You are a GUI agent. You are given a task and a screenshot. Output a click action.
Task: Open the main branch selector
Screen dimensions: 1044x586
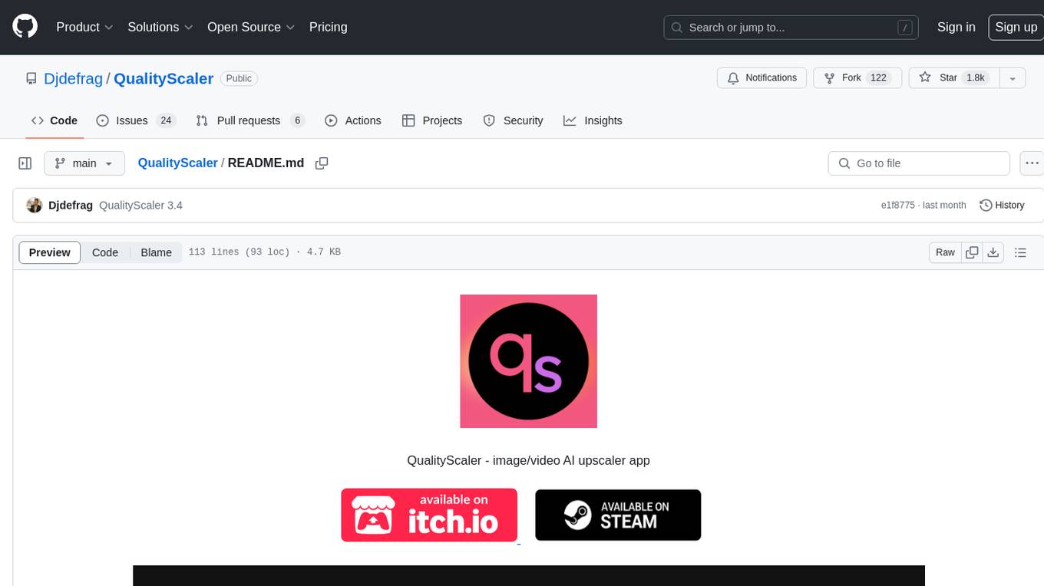click(x=84, y=163)
